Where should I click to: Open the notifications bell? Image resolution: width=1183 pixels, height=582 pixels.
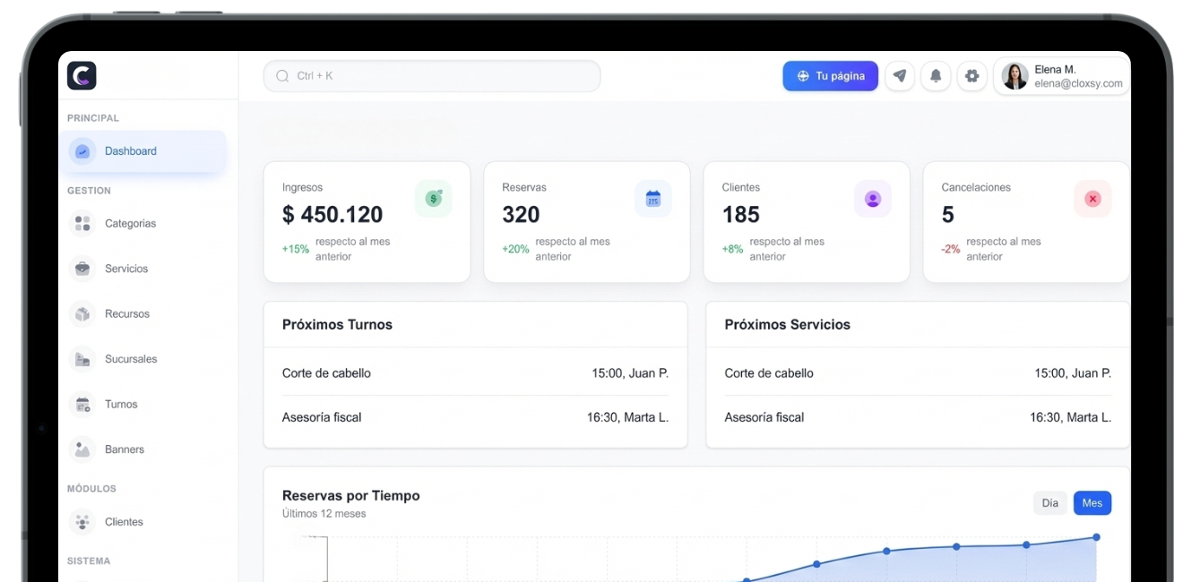click(936, 76)
